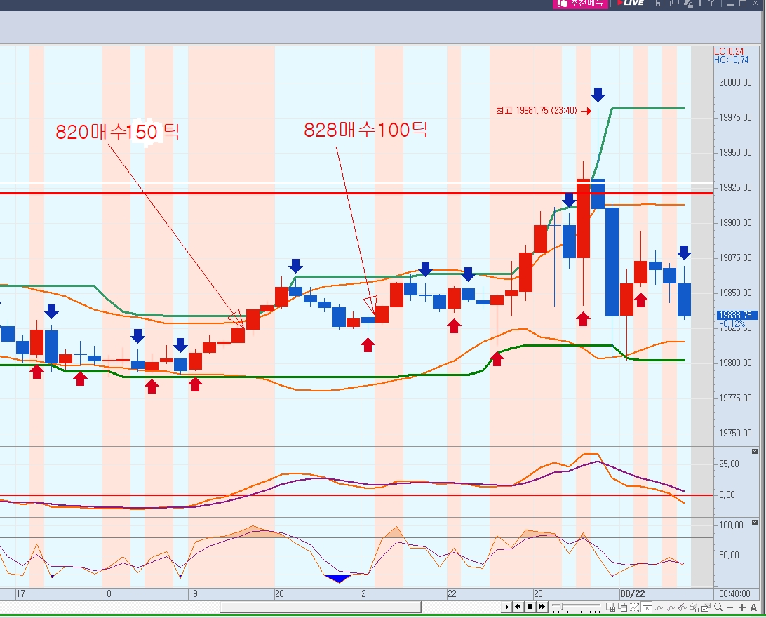Click the overlapping windows icon in bottom toolbar

623,607
